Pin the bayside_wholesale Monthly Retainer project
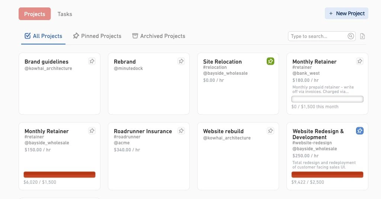381x199 pixels. [x=92, y=131]
